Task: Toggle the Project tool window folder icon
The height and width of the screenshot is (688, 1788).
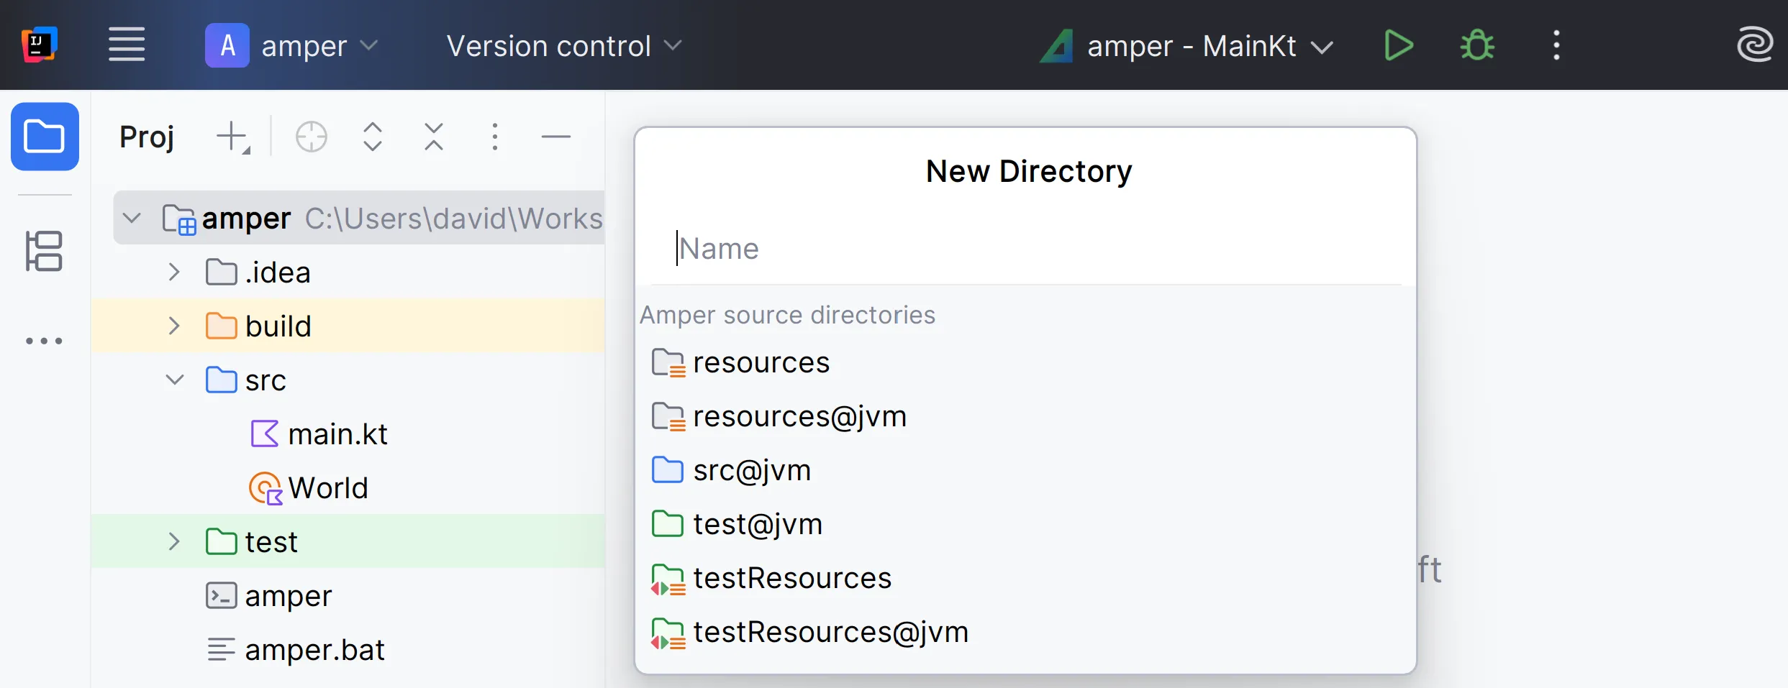Action: point(45,137)
